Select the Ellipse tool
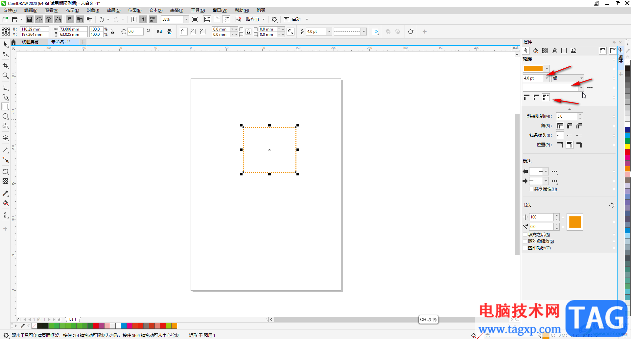 (x=5, y=116)
